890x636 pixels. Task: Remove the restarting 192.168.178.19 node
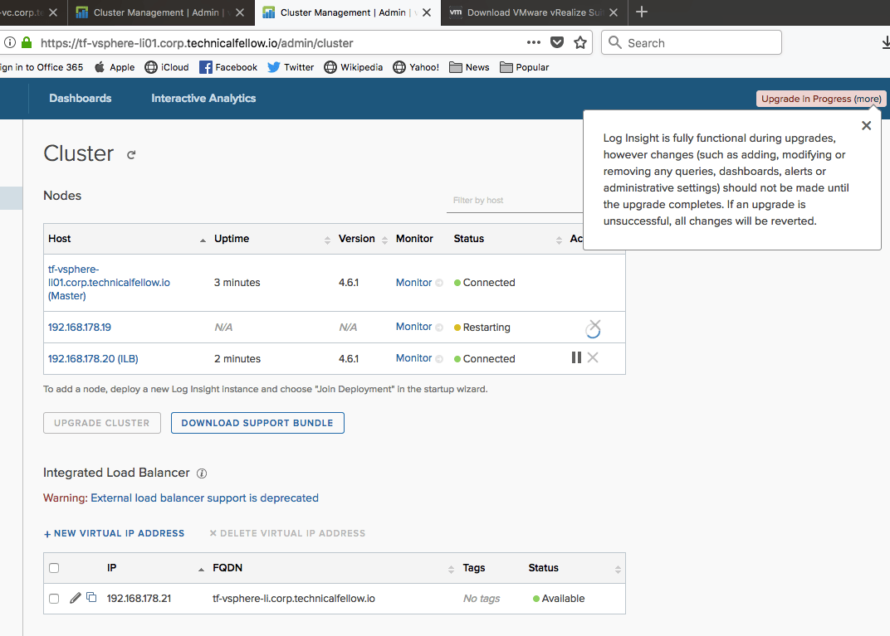594,327
